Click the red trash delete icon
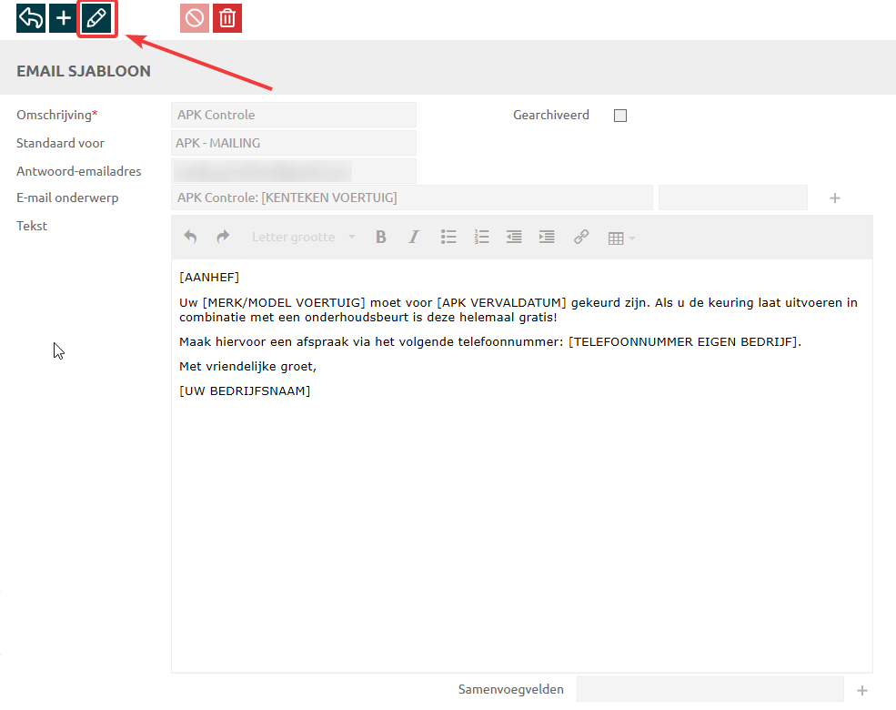 227,18
